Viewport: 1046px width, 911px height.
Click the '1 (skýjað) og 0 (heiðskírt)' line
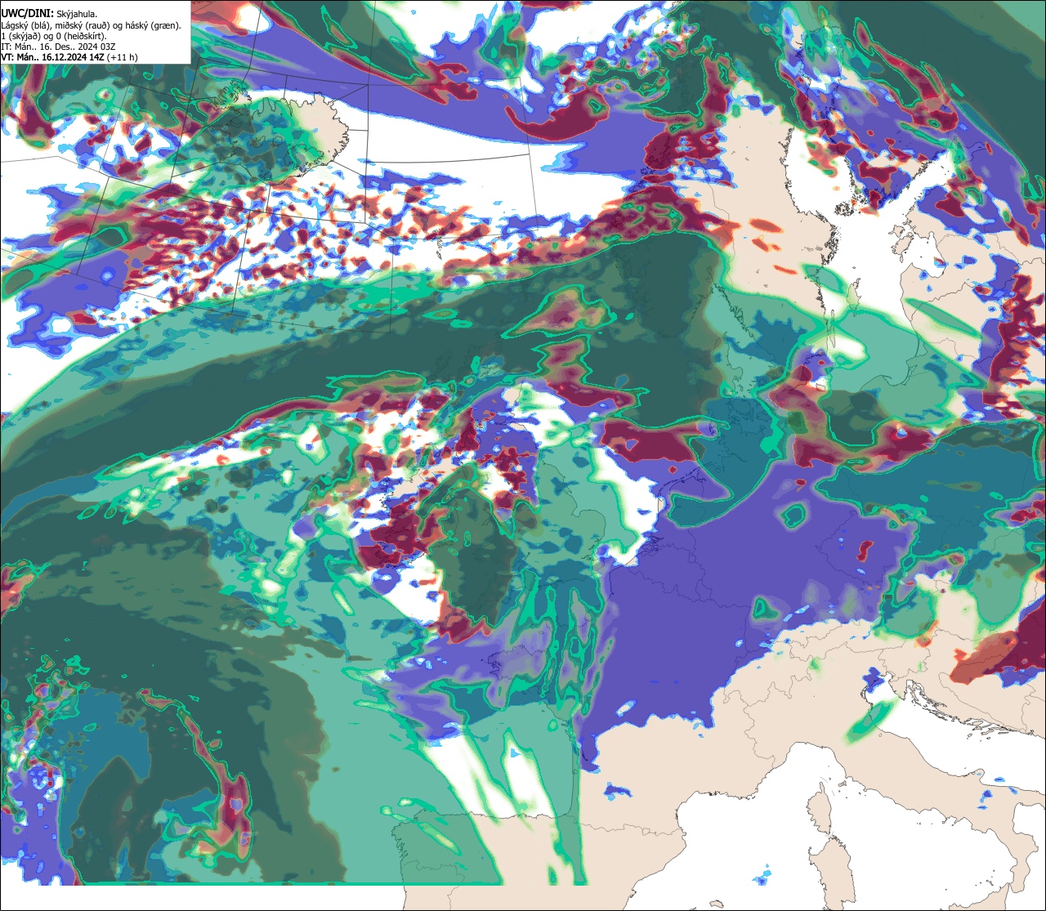coord(53,36)
